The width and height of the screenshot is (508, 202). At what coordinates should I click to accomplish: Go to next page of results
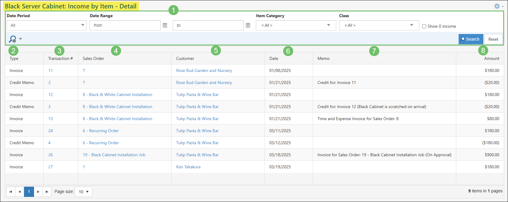point(38,192)
